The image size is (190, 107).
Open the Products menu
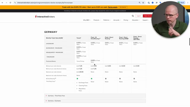pos(97,20)
